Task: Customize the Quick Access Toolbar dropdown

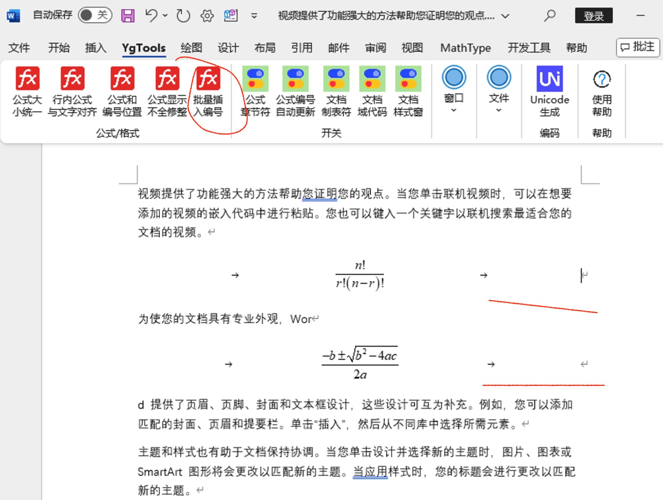Action: pos(254,16)
